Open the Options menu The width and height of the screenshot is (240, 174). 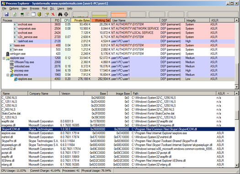click(14, 9)
